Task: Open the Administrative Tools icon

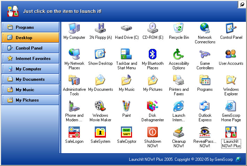Action: point(74,80)
